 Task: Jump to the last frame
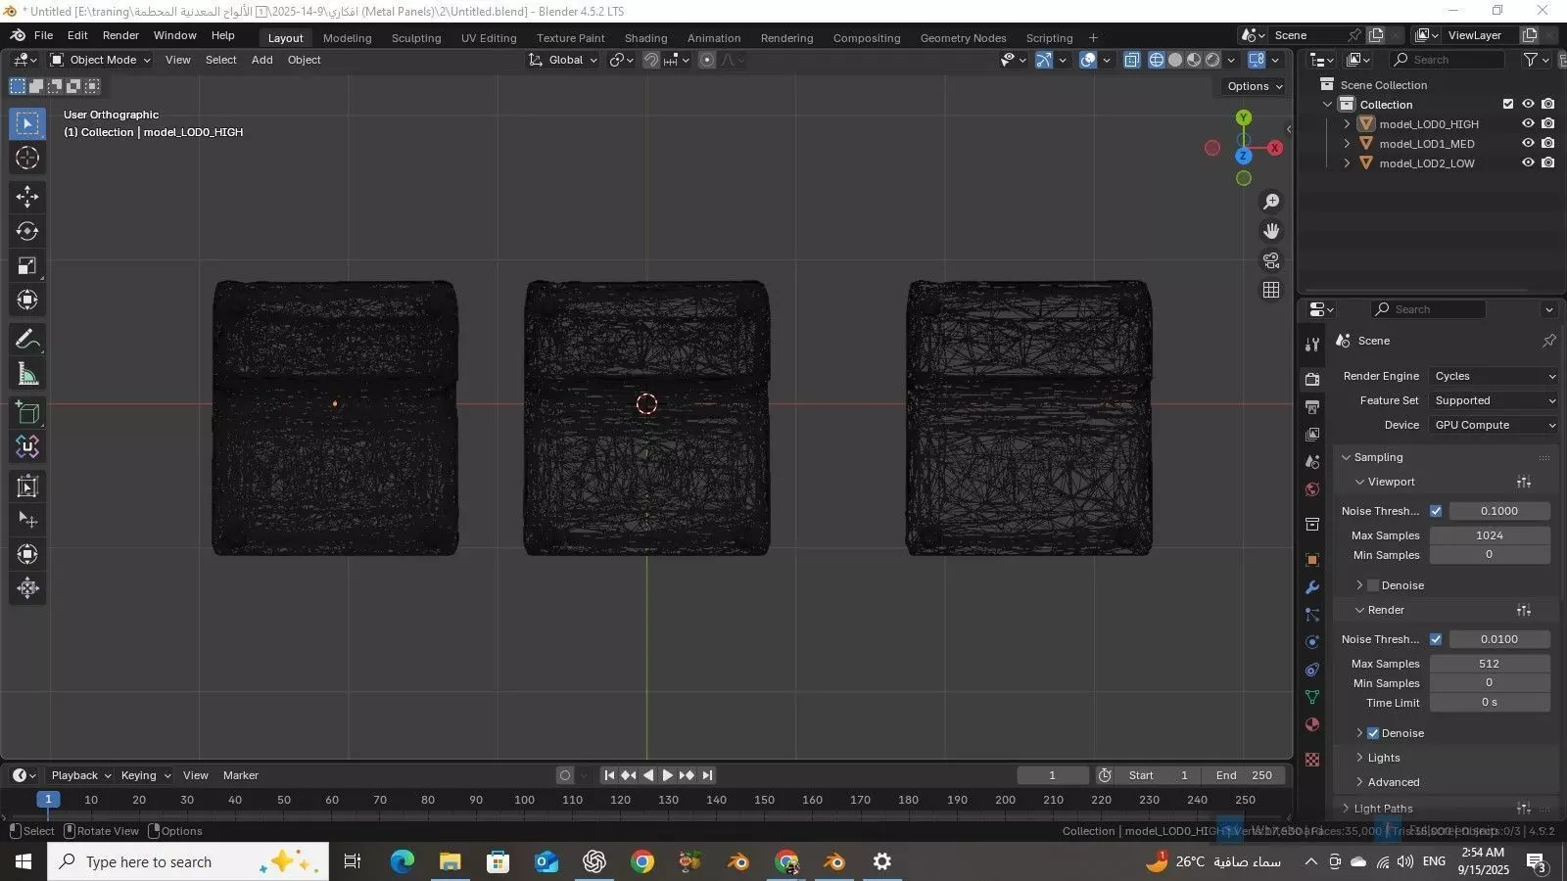tap(707, 775)
